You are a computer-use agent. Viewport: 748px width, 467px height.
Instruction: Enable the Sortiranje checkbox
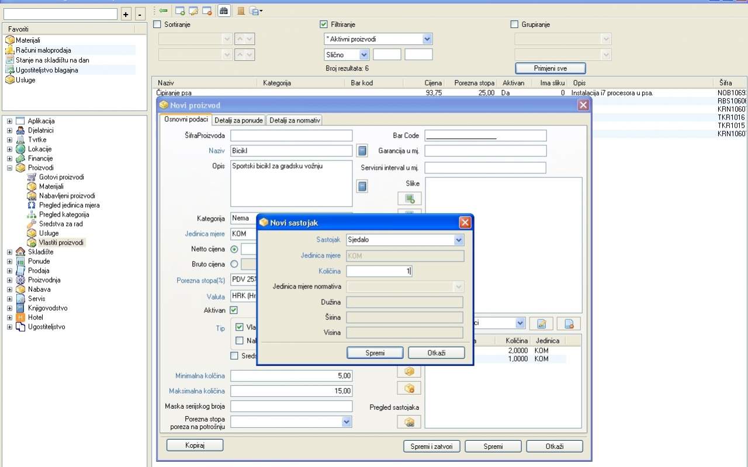tap(157, 25)
